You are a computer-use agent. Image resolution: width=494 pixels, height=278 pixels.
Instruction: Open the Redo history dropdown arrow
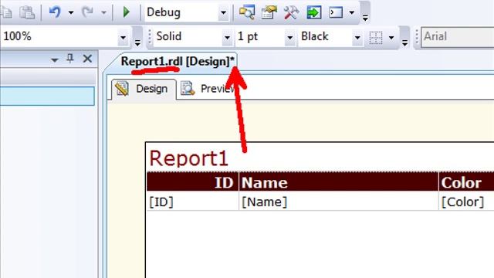coord(103,13)
